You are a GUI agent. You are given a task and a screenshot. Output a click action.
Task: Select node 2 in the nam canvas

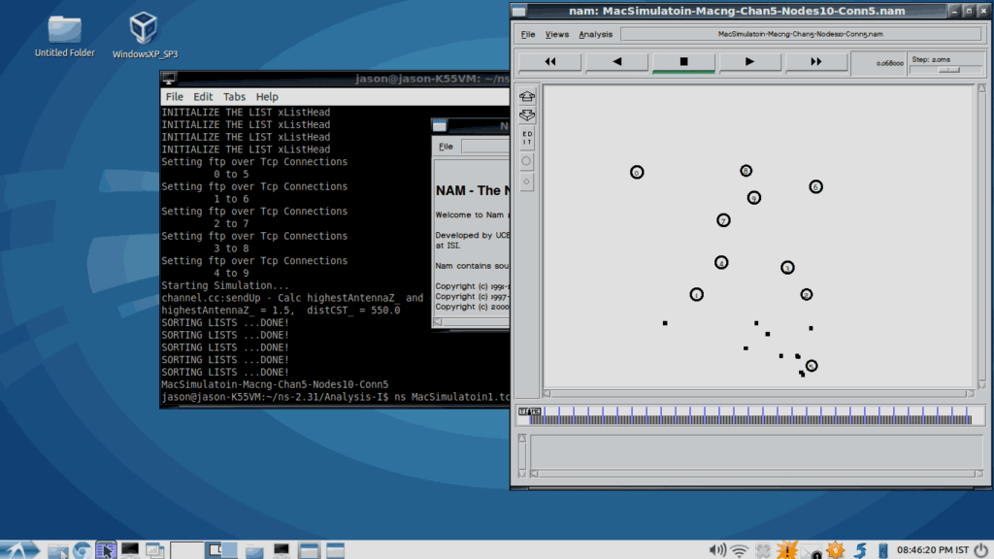point(807,295)
